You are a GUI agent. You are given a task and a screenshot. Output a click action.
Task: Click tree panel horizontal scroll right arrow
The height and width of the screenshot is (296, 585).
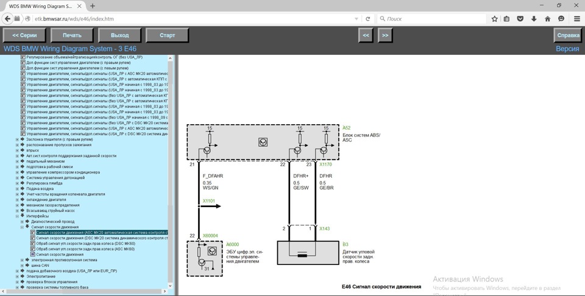[165, 291]
